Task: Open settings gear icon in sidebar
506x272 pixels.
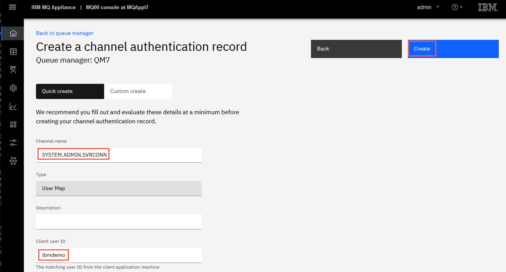Action: coord(13,88)
